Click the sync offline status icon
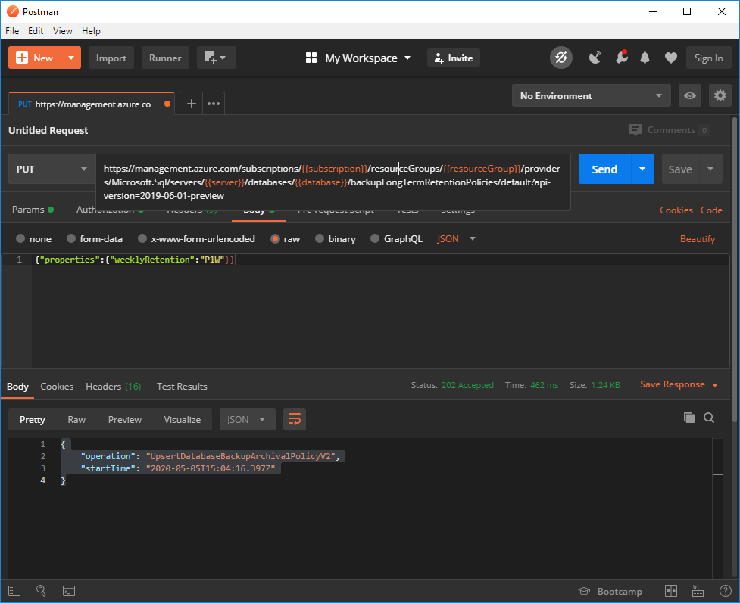This screenshot has width=740, height=603. point(561,58)
